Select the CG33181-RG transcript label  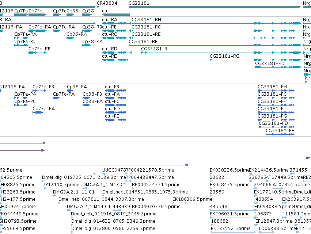pos(224,56)
